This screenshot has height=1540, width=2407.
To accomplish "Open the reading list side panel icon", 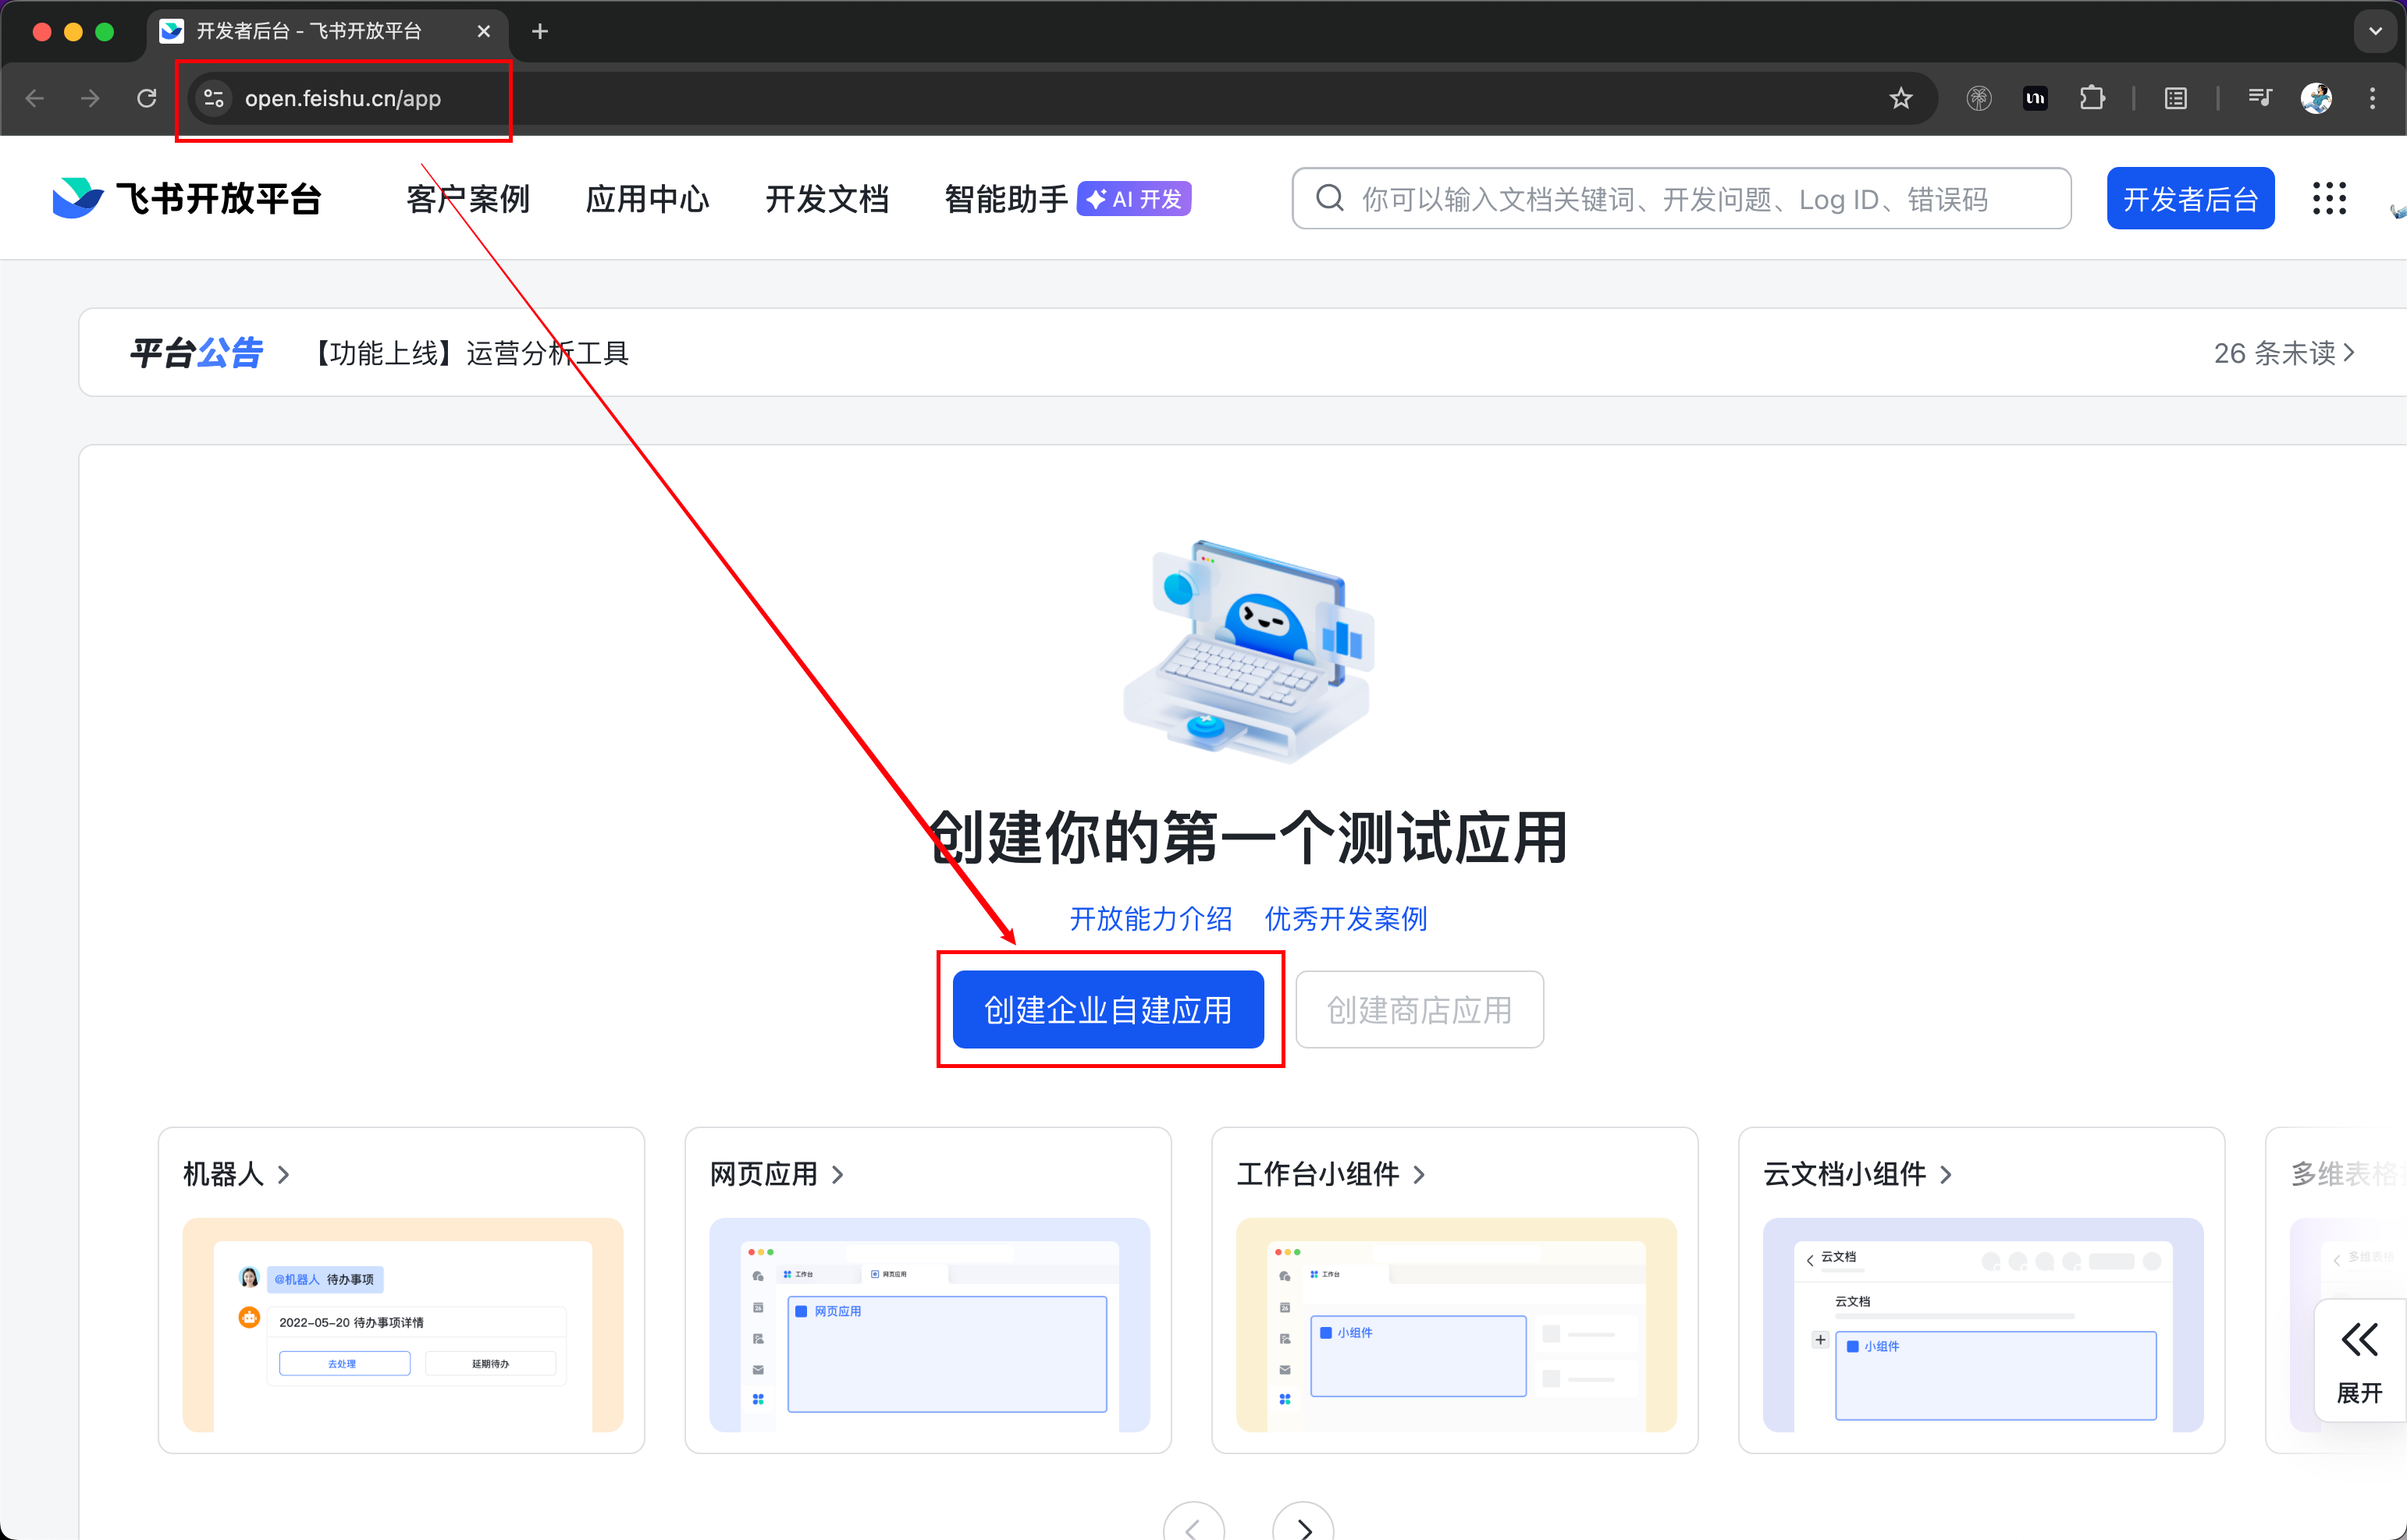I will [x=2175, y=98].
